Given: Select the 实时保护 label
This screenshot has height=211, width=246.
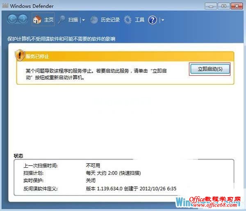Looking at the screenshot, I should [x=34, y=180].
